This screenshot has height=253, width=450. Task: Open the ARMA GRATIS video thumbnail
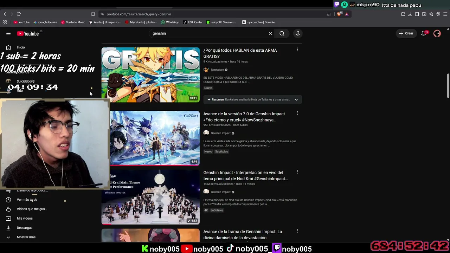tap(150, 75)
